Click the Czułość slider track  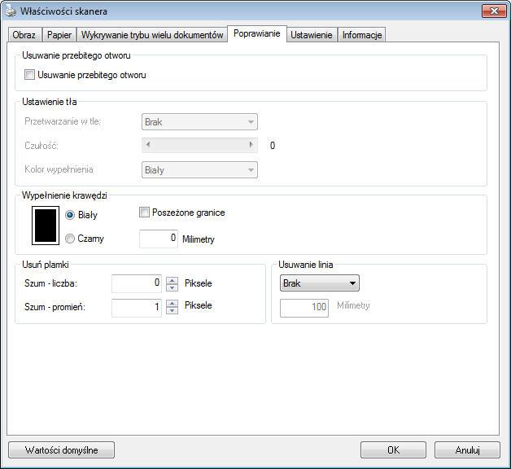[x=199, y=144]
